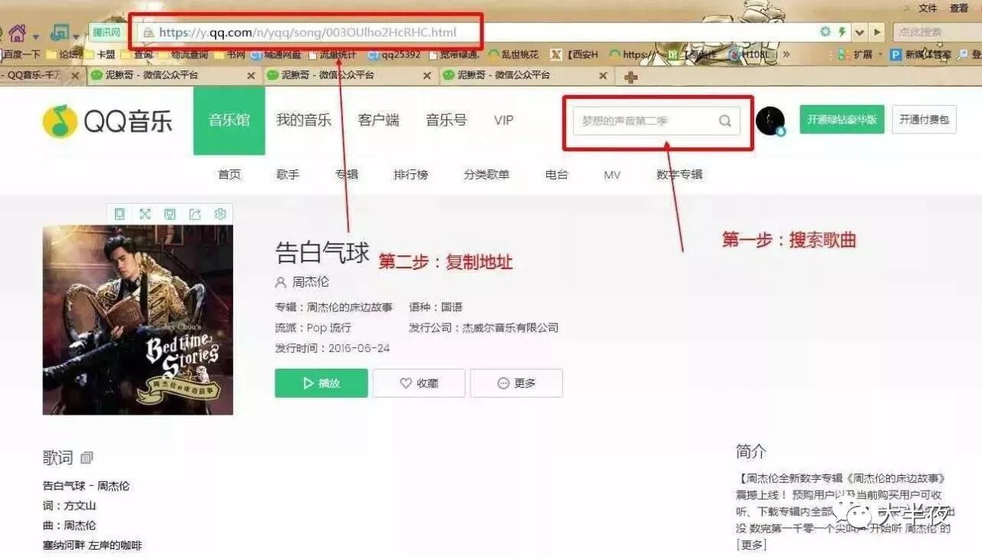Click the copy-lyrics icon beside 歌词
The height and width of the screenshot is (558, 982).
pos(87,458)
